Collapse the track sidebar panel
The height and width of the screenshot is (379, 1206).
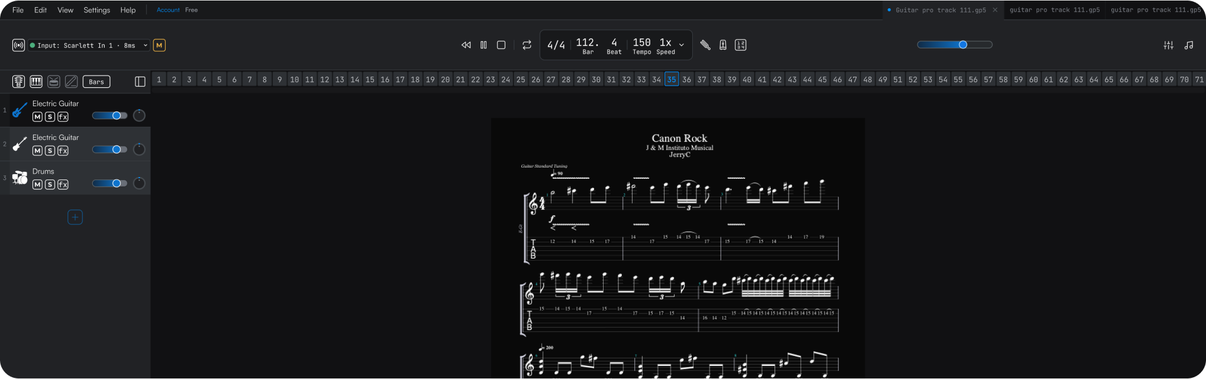tap(140, 81)
